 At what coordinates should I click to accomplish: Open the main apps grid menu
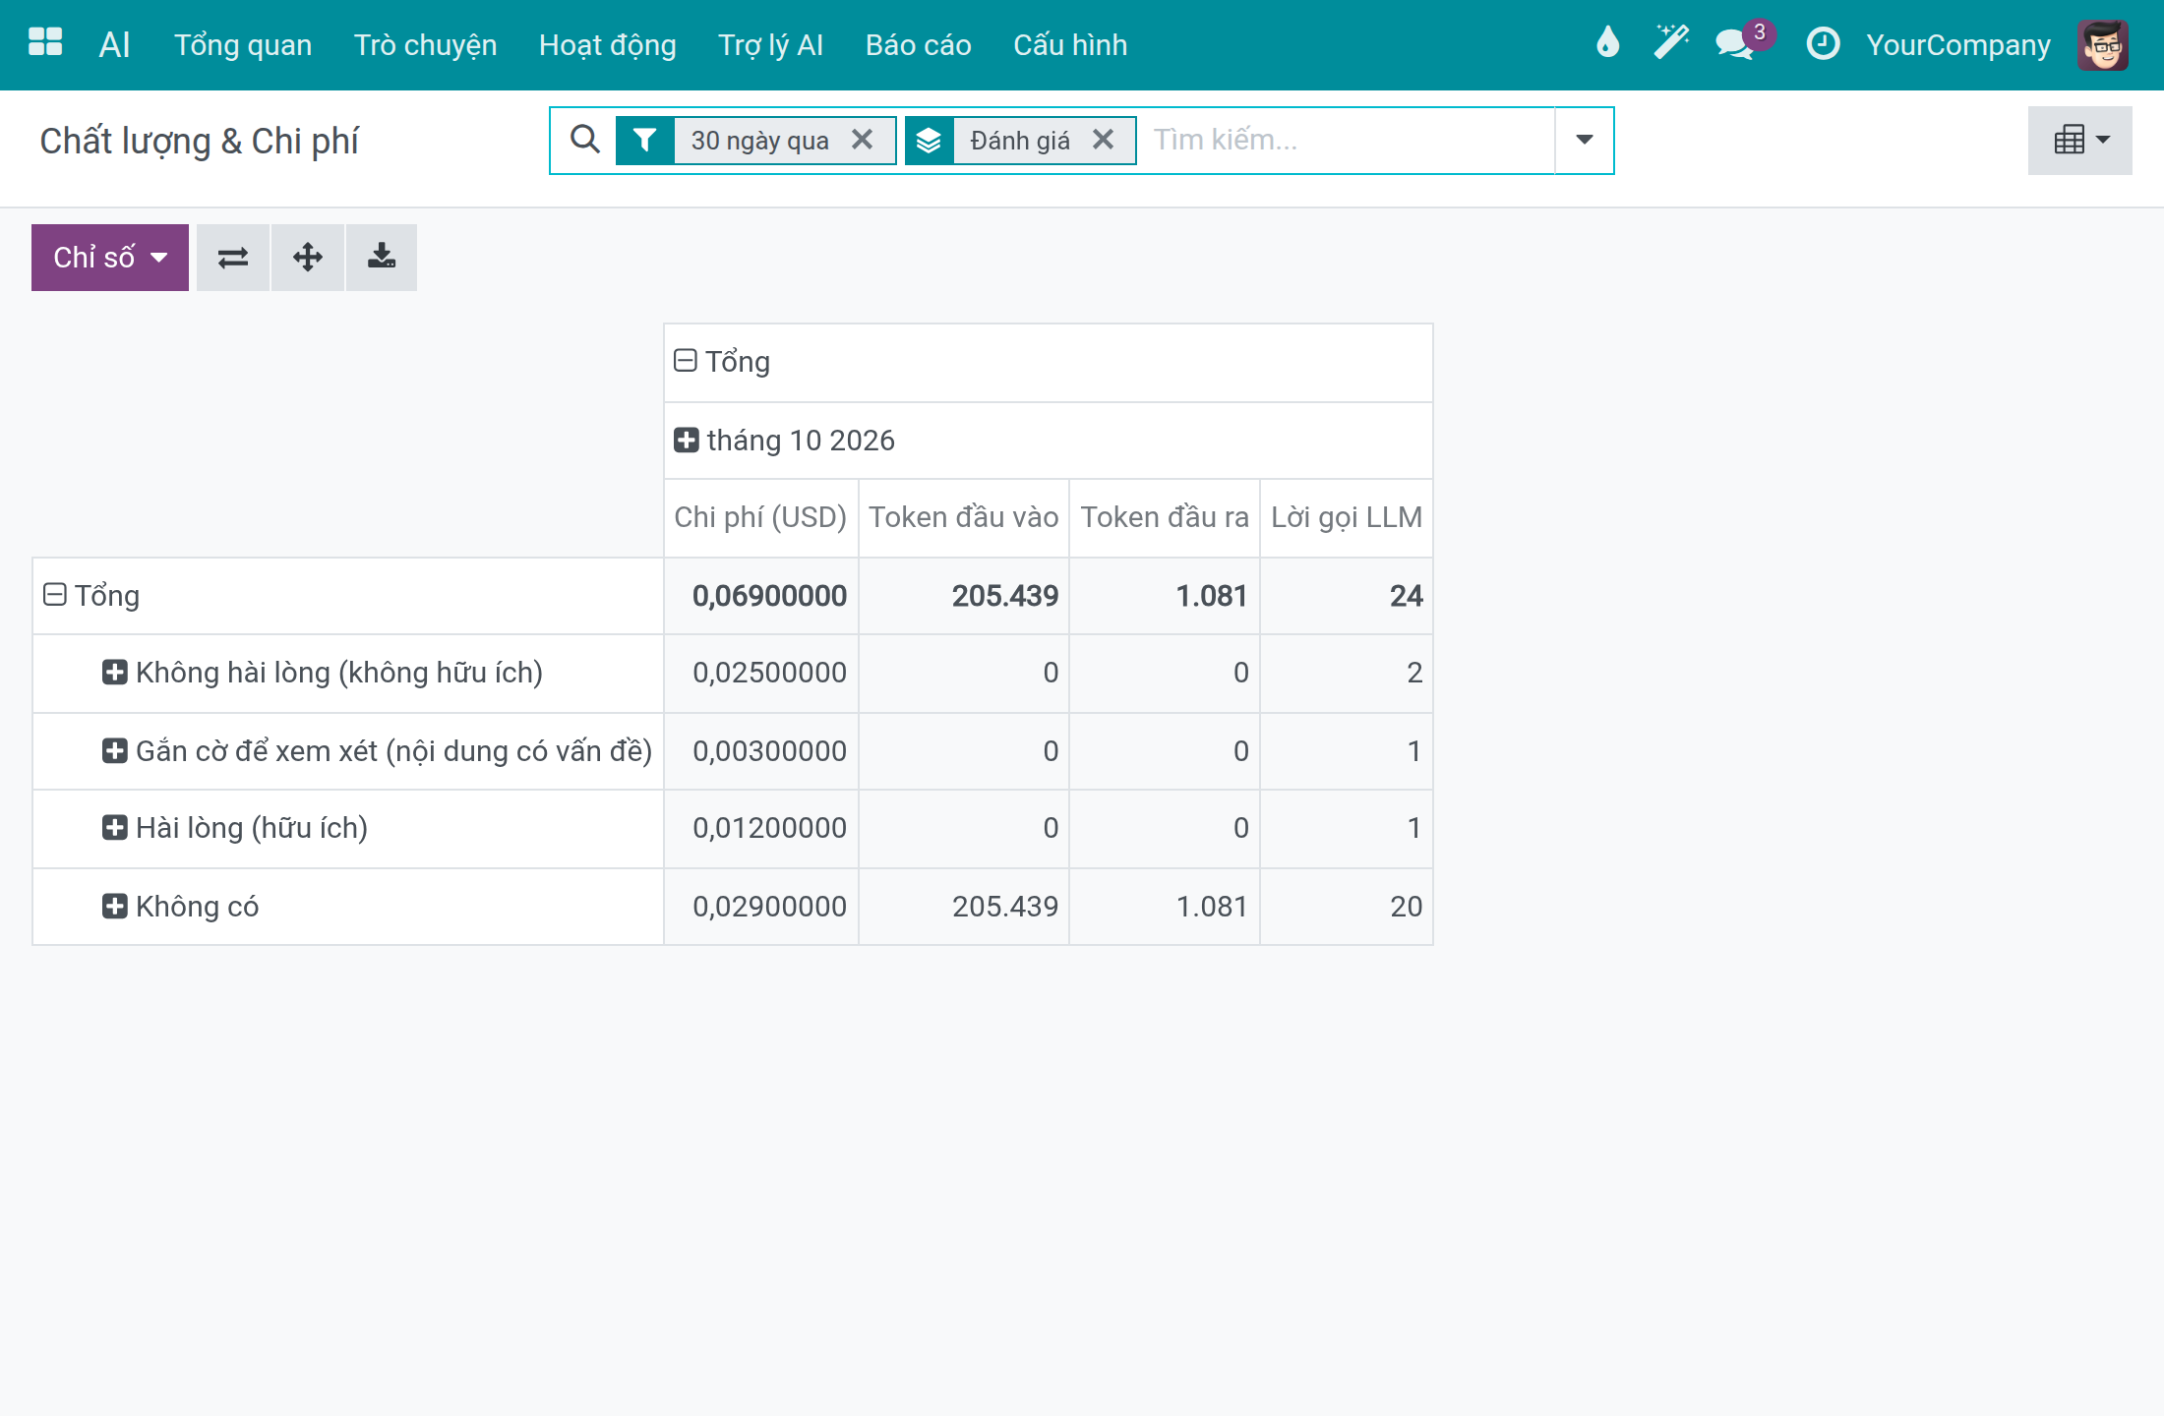[x=45, y=43]
